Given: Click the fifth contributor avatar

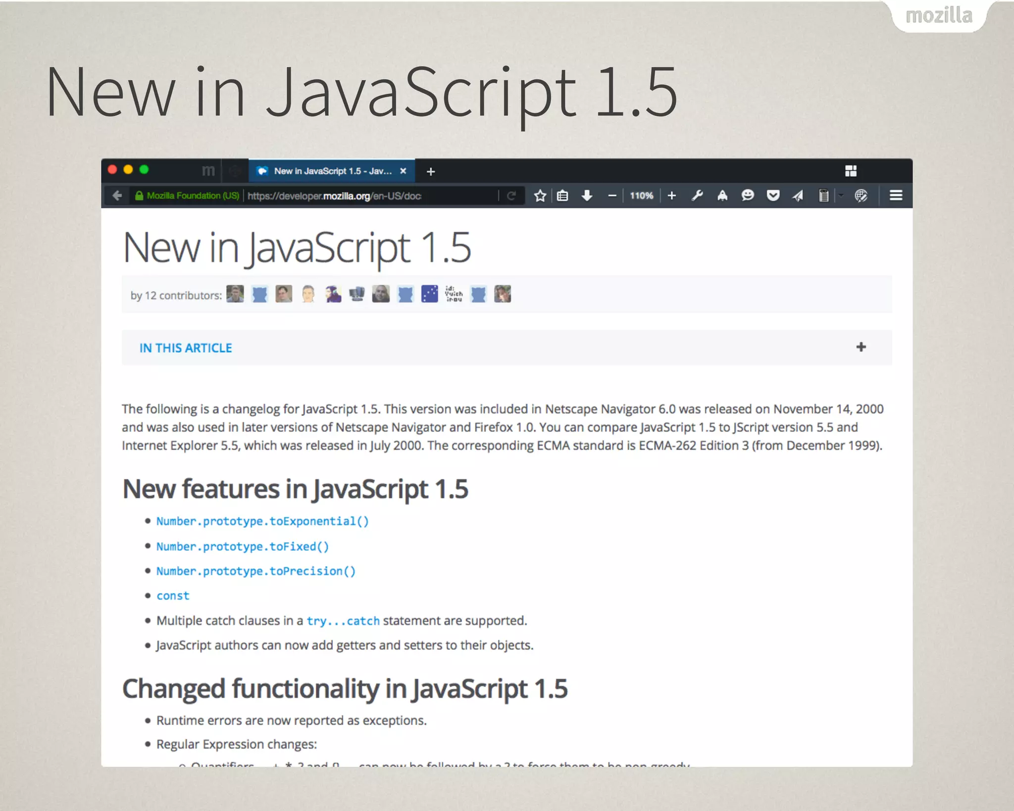Looking at the screenshot, I should 333,294.
